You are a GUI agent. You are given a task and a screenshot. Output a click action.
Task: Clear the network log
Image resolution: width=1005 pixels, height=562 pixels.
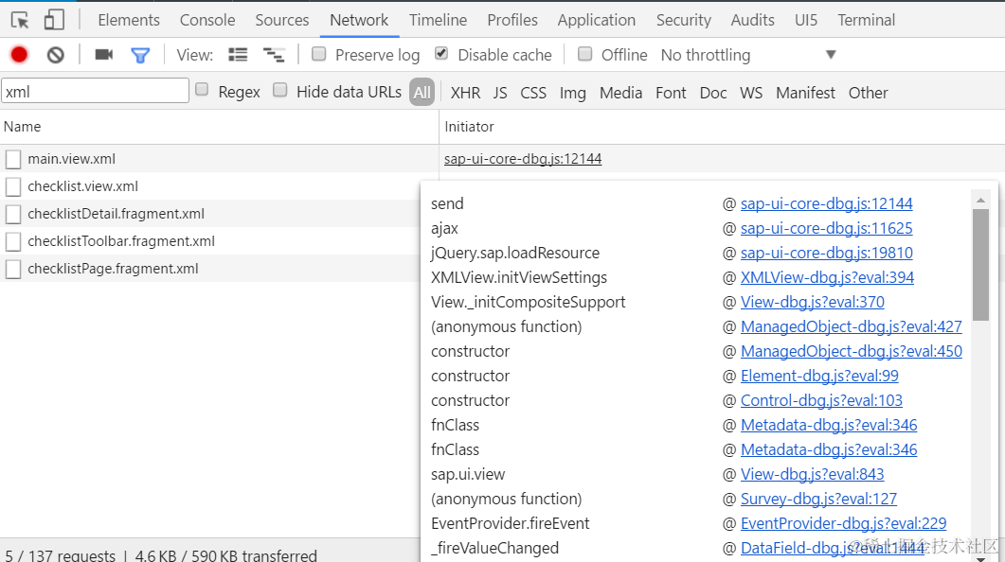click(x=56, y=55)
